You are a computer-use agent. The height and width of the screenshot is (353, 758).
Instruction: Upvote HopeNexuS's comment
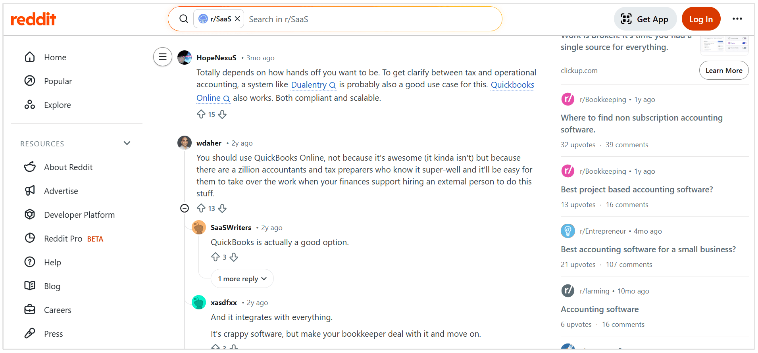pos(202,114)
